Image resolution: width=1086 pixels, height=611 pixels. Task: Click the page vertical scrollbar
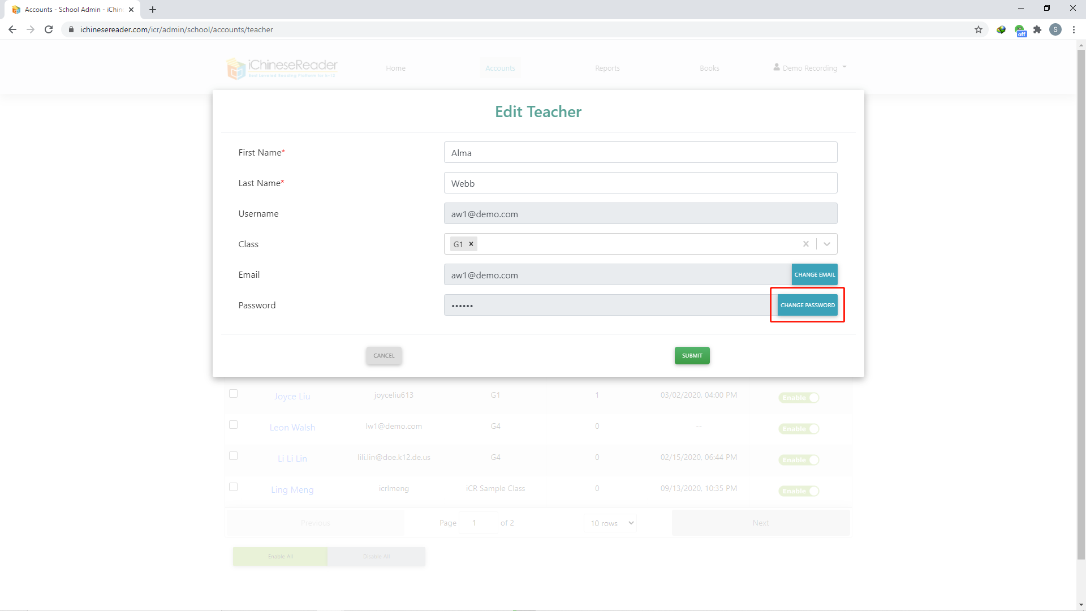tap(1081, 305)
